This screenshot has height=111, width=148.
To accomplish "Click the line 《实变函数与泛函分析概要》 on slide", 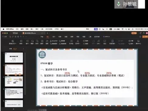I will coord(87,88).
